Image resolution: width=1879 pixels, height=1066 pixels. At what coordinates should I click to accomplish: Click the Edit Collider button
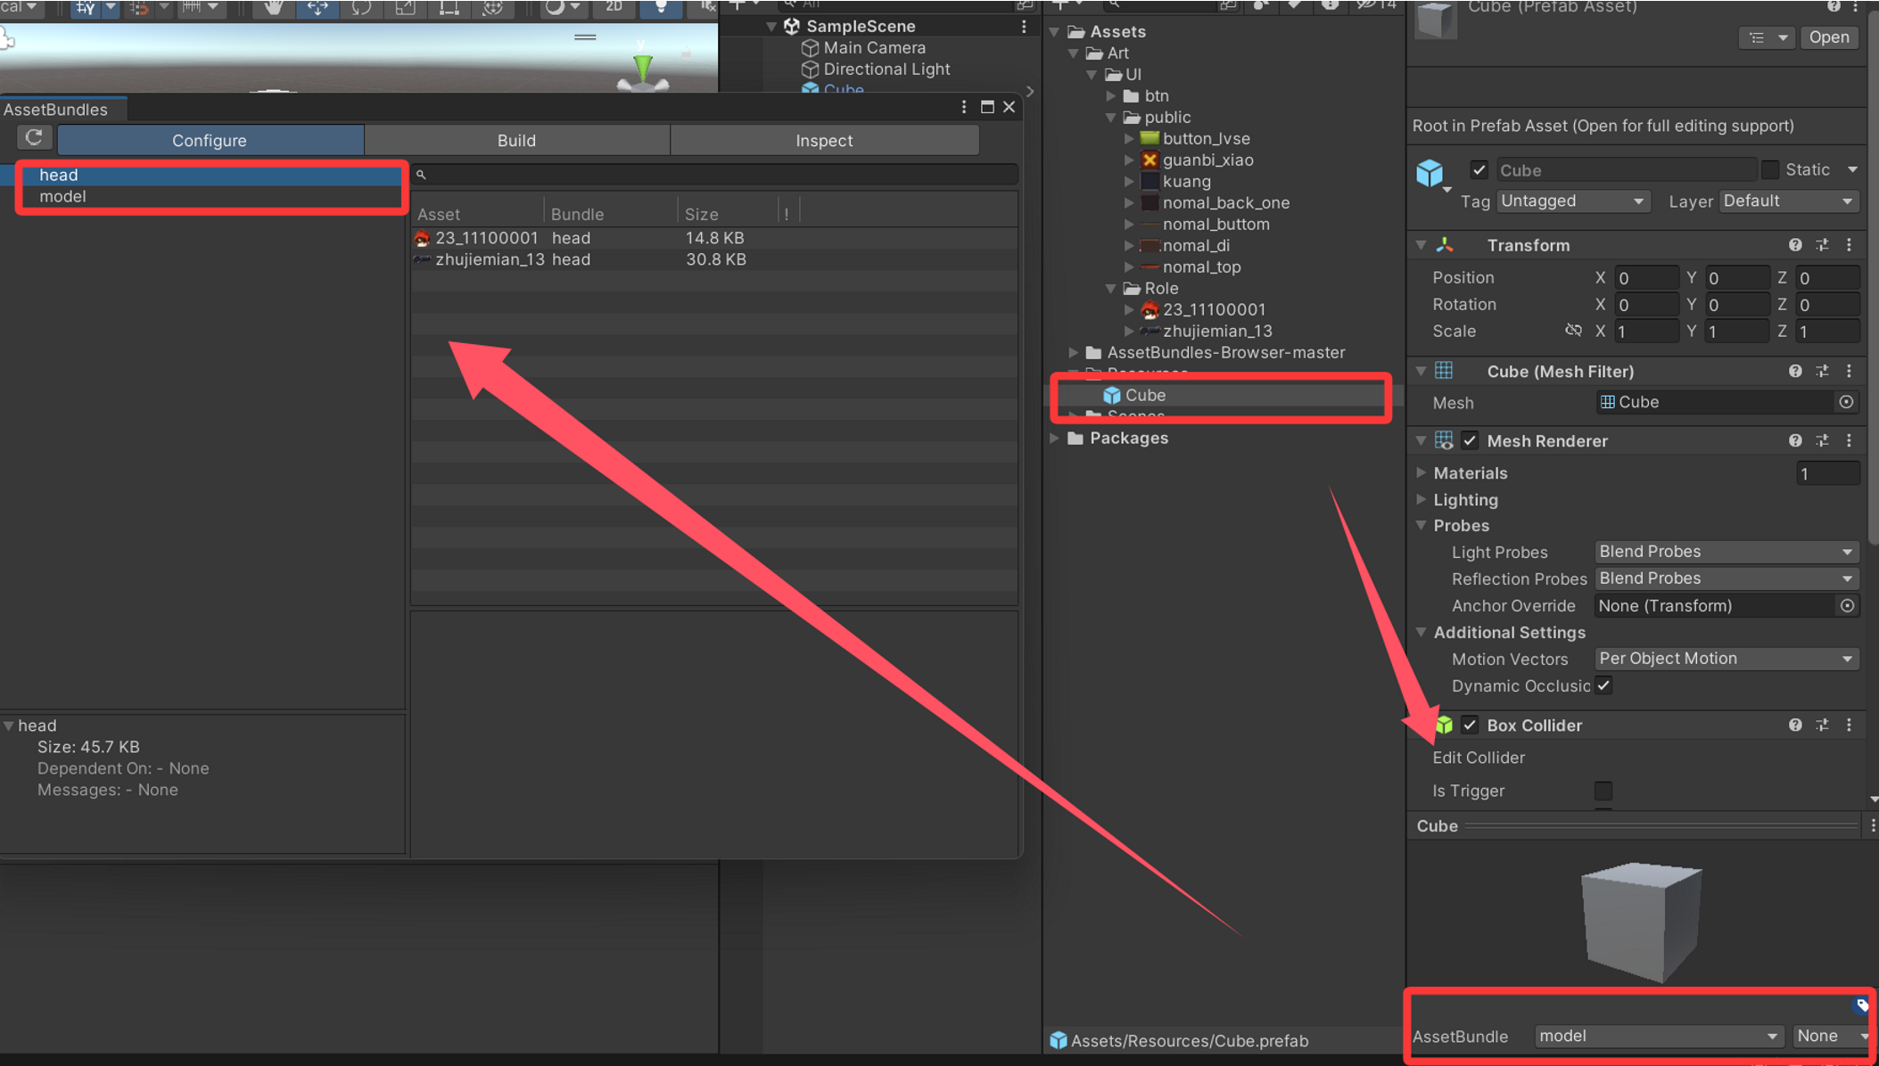pyautogui.click(x=1478, y=758)
